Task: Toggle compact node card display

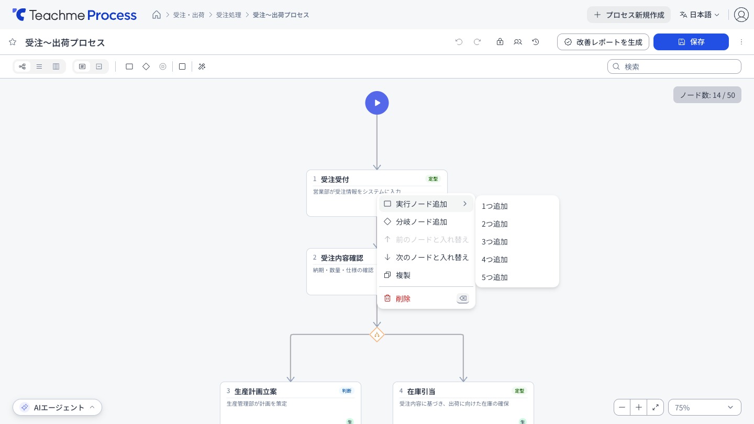Action: coord(99,66)
